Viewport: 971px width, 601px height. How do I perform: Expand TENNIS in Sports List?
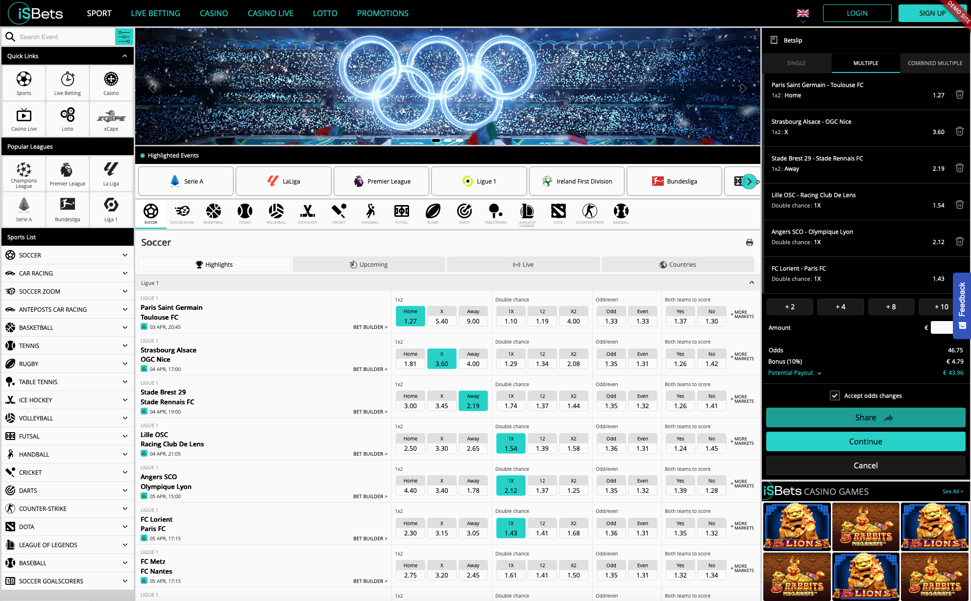tap(68, 346)
